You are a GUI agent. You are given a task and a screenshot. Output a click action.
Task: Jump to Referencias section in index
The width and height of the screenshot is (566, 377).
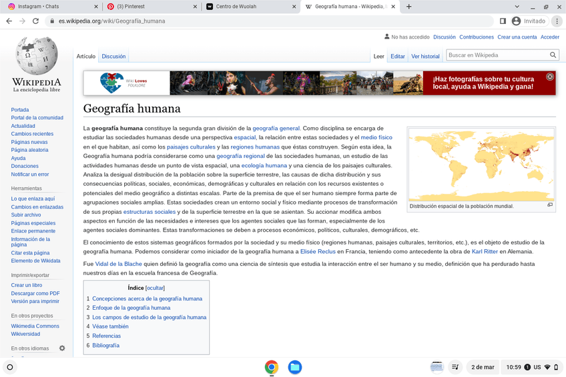pyautogui.click(x=107, y=336)
